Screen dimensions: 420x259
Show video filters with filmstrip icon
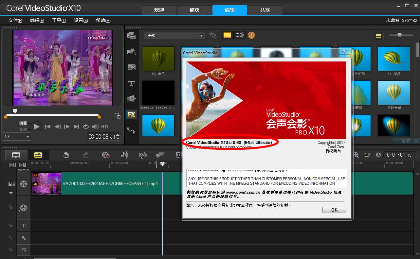227,35
